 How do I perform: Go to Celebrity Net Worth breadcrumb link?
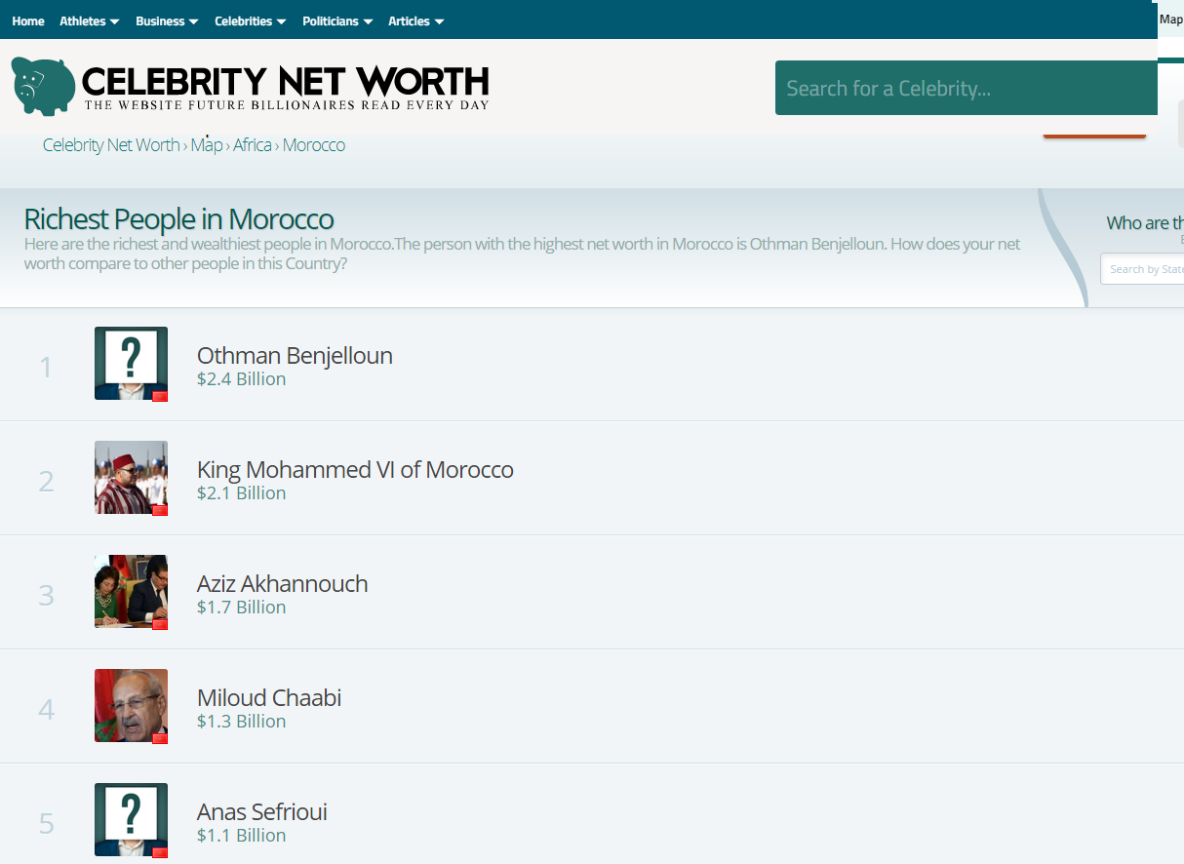(111, 145)
